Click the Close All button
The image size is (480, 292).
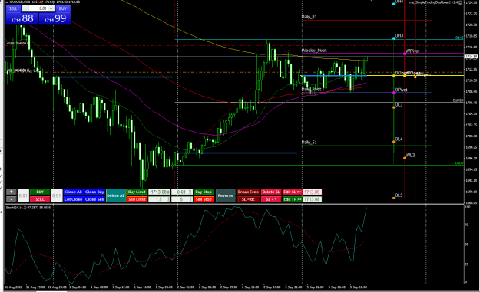point(74,192)
